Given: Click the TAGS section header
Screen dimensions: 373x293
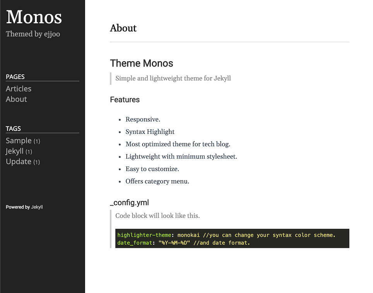Looking at the screenshot, I should 13,129.
